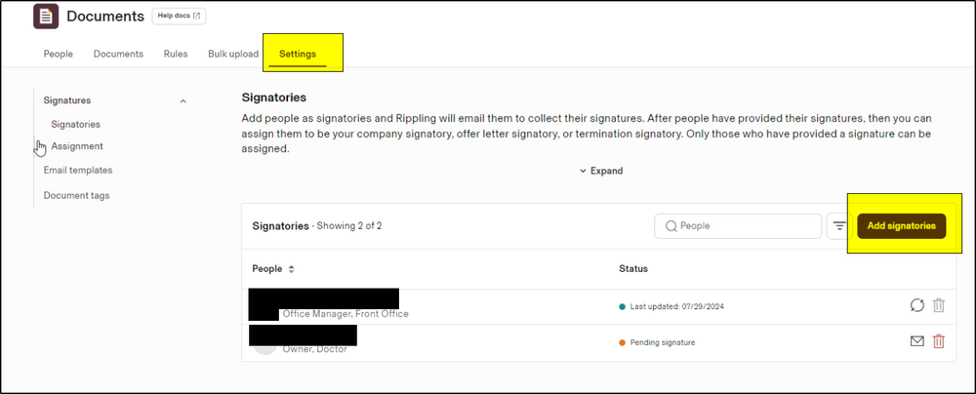Click the Documents app icon

[46, 17]
